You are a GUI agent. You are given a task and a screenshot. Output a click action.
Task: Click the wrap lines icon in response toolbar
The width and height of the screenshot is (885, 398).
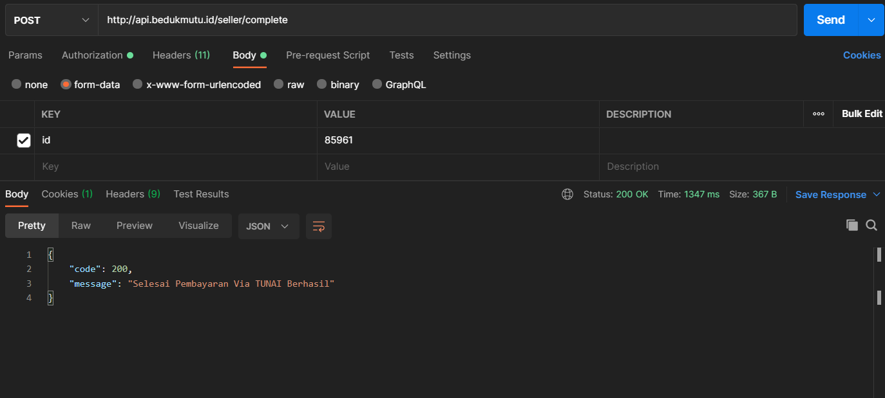[x=318, y=226]
